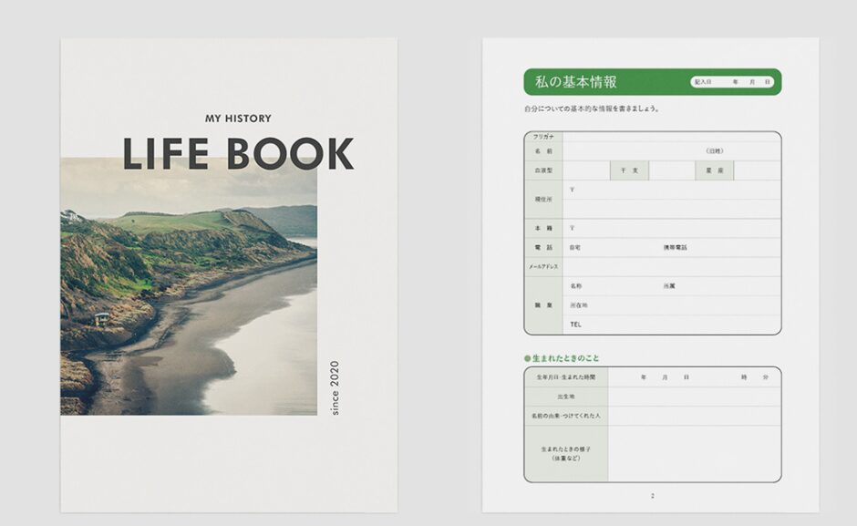
Task: Click the 生まれたときの様子 notes area
Action: [693, 453]
